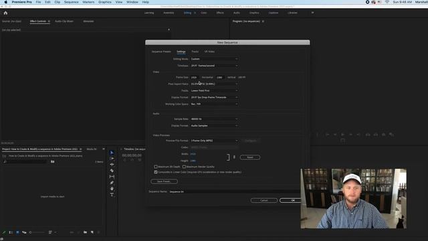This screenshot has height=241, width=428.
Task: Toggle project writable pencil icon
Action: [4, 232]
